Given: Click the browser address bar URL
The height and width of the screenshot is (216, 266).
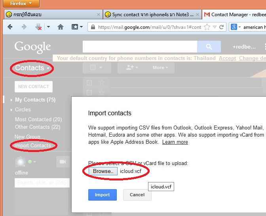Looking at the screenshot, I should point(150,27).
